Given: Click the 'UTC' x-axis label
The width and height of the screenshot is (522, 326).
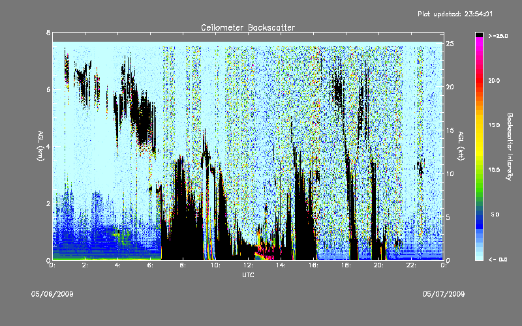Looking at the screenshot, I should pyautogui.click(x=248, y=274).
